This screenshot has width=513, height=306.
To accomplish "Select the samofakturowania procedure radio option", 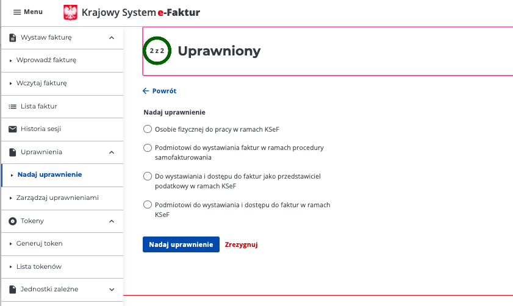I will pos(148,148).
